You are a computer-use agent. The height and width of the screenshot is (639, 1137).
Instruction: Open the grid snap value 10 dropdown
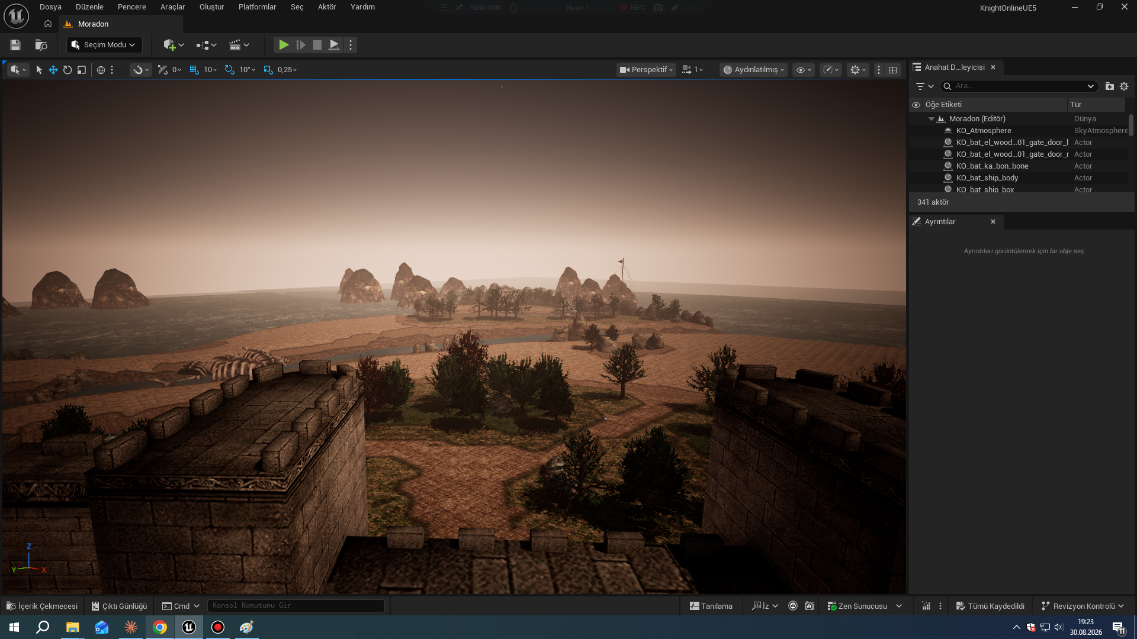click(x=210, y=70)
